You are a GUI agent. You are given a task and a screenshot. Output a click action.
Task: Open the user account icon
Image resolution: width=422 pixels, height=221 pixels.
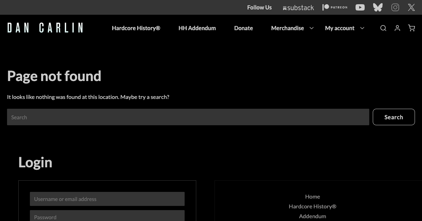pyautogui.click(x=397, y=28)
